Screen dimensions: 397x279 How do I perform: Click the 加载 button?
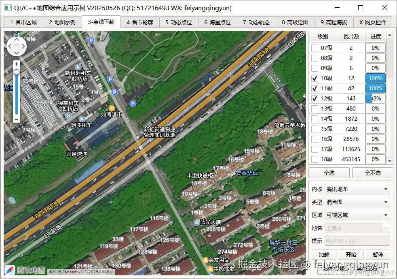324,255
